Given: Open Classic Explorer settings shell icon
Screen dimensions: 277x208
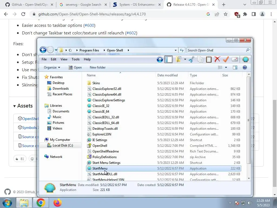Looking at the screenshot, I should tap(246, 59).
